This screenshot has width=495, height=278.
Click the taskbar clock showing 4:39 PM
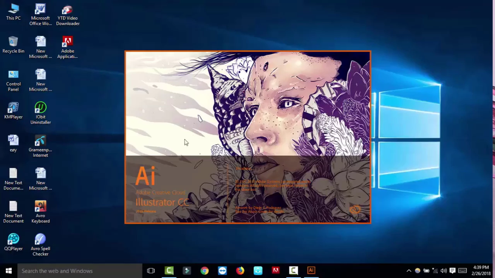(481, 271)
